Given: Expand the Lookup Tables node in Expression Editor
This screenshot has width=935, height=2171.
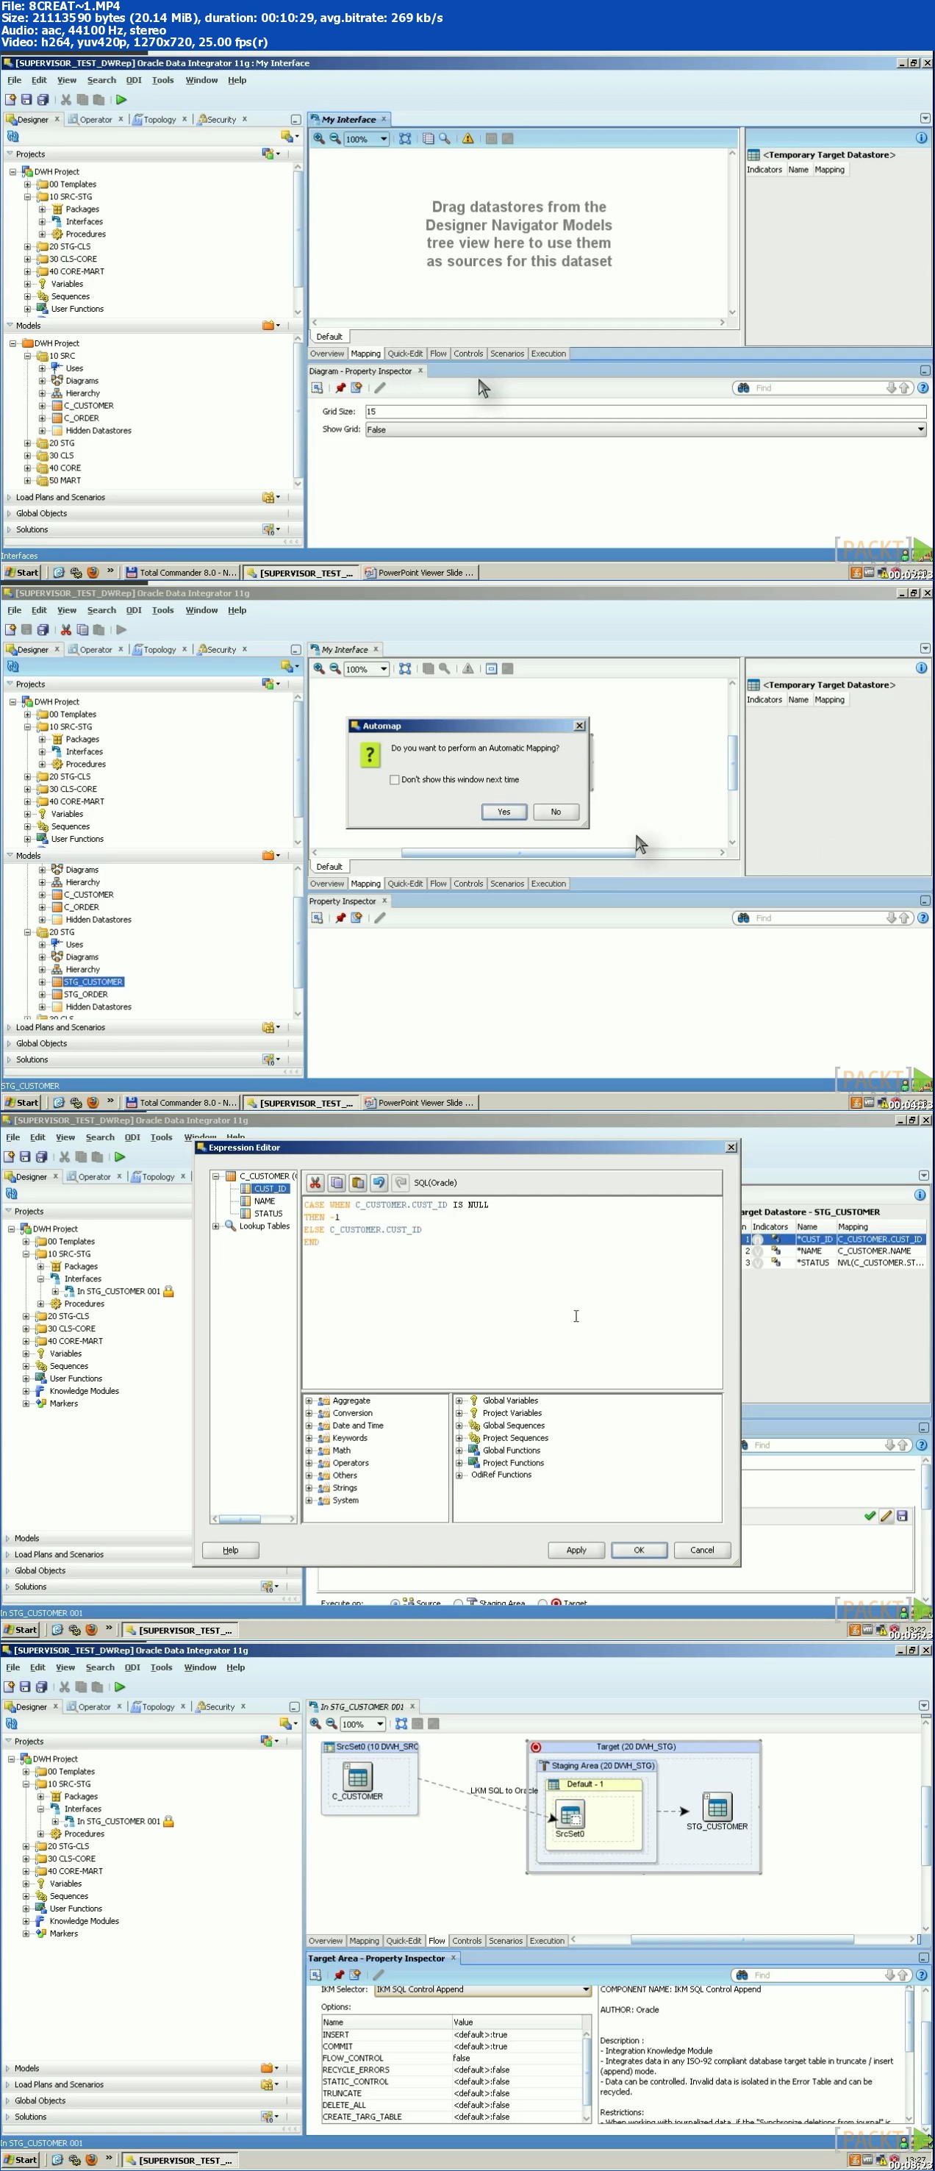Looking at the screenshot, I should (215, 1226).
